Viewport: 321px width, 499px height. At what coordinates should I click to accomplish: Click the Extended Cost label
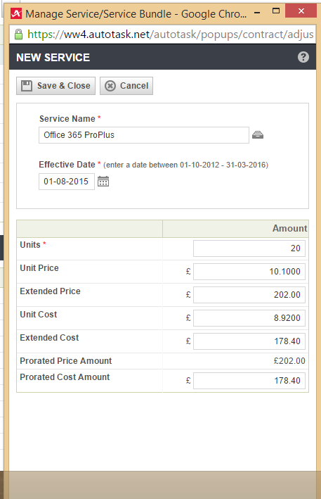49,338
